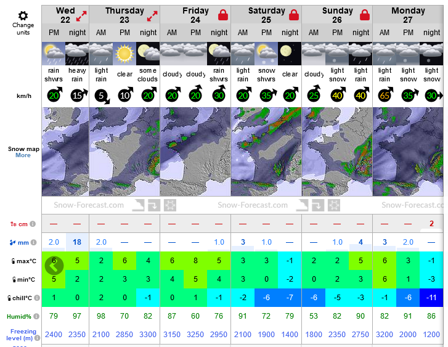
Task: Click Saturday PM wind 35 km/h icon
Action: [267, 95]
